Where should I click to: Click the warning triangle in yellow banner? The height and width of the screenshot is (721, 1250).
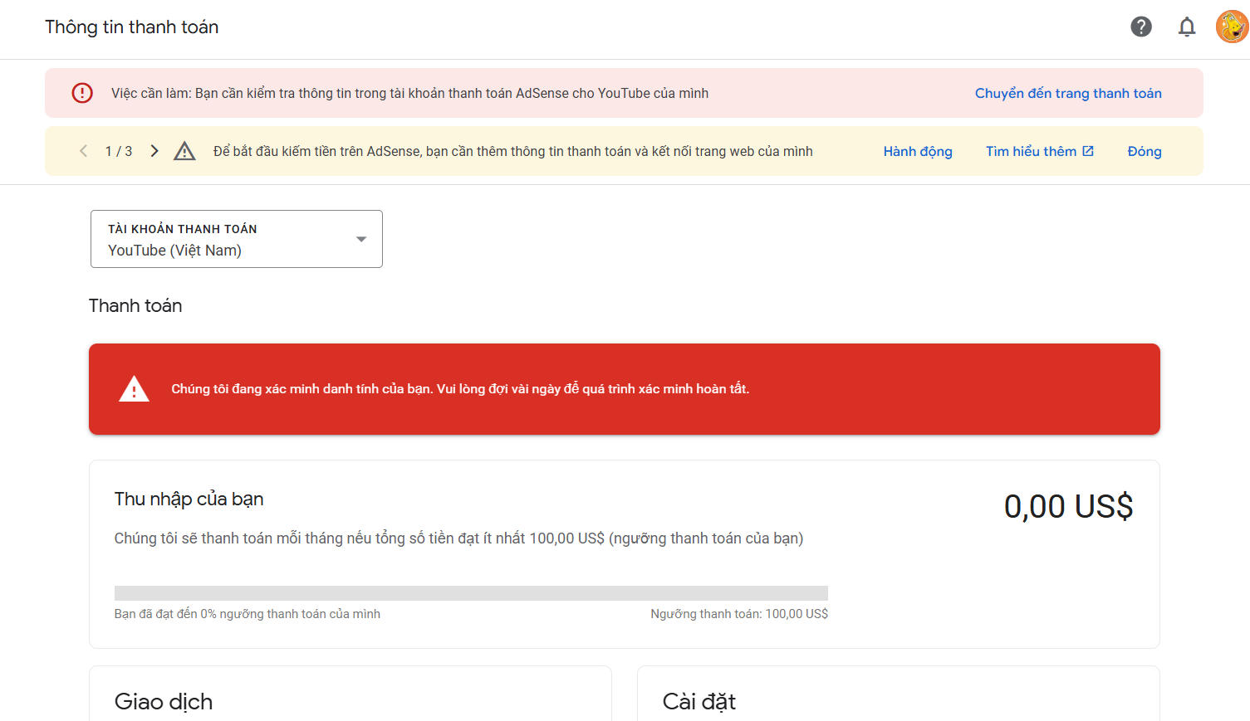(184, 151)
